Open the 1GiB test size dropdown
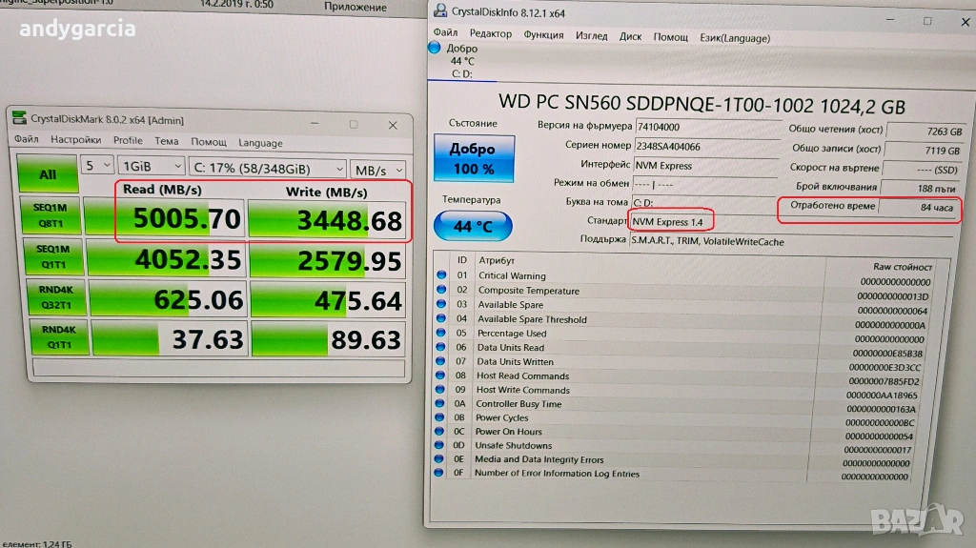This screenshot has width=976, height=548. pyautogui.click(x=150, y=167)
